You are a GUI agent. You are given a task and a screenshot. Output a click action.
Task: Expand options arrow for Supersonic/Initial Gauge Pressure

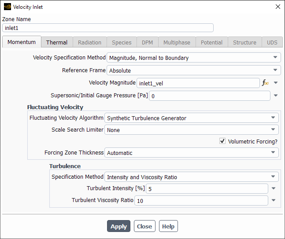pyautogui.click(x=276, y=95)
